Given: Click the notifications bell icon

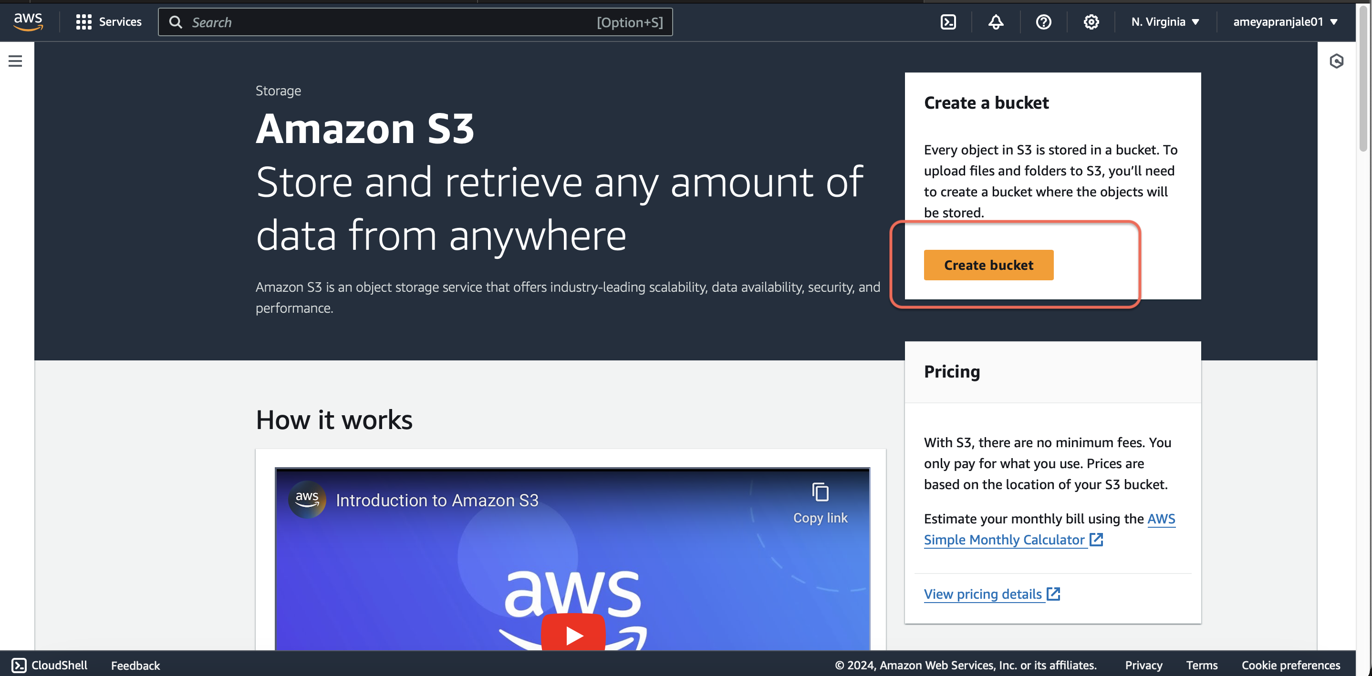Looking at the screenshot, I should click(997, 21).
